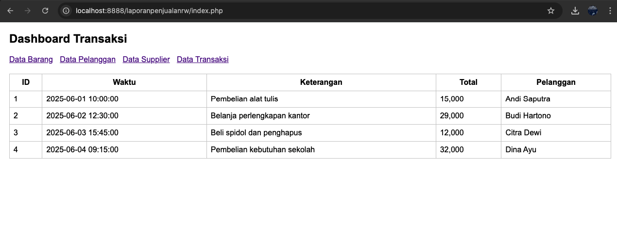
Task: Click customer name Dina Ayu
Action: 521,150
